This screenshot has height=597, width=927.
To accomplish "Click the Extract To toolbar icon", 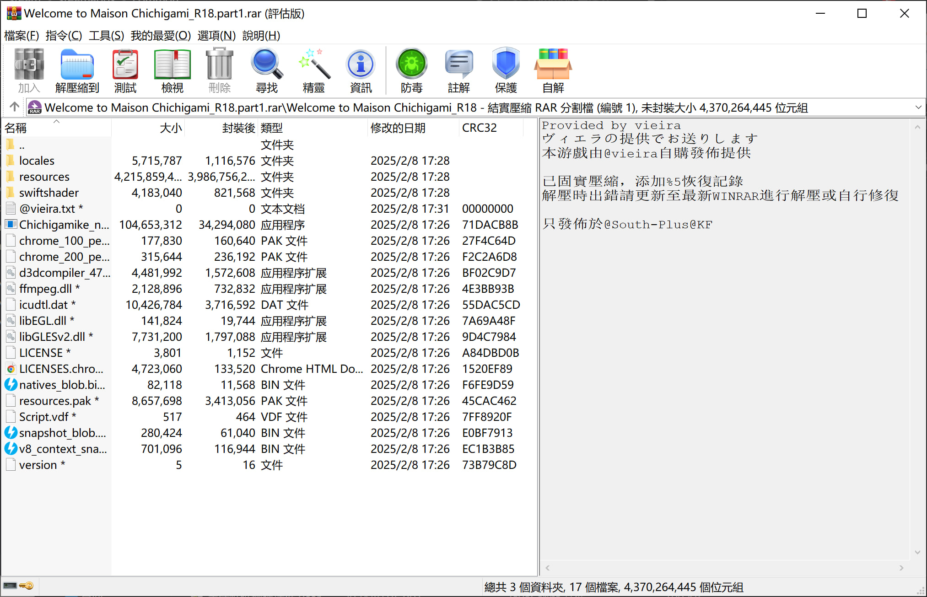I will pos(77,70).
